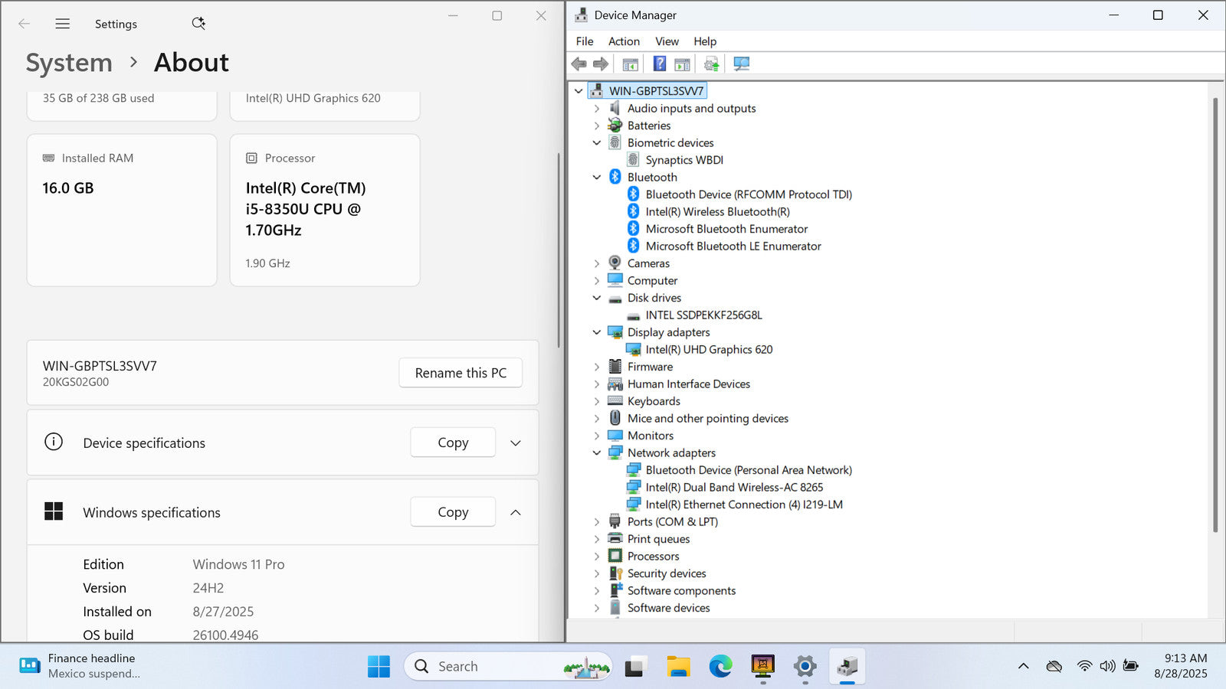Click Rename this PC button
This screenshot has height=689, width=1226.
(461, 373)
